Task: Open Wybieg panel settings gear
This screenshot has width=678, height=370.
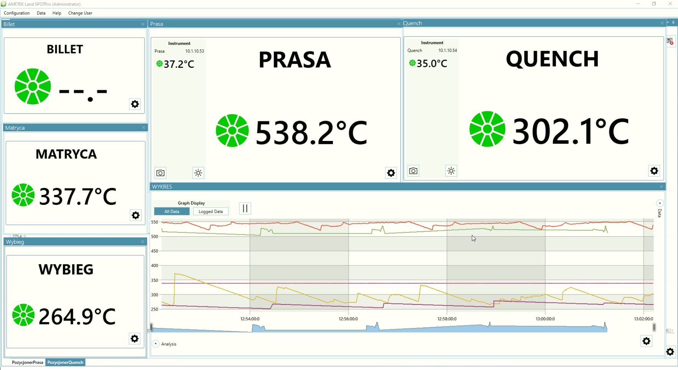Action: [x=134, y=339]
